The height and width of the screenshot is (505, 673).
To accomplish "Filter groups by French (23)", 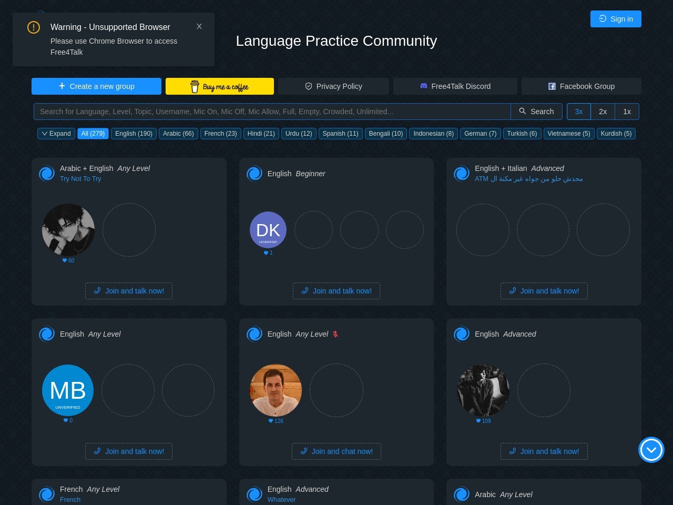I will point(221,134).
